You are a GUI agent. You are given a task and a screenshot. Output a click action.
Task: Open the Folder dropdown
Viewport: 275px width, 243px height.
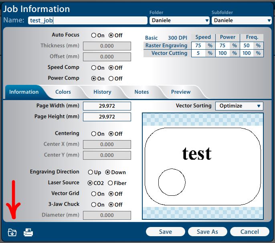click(180, 20)
